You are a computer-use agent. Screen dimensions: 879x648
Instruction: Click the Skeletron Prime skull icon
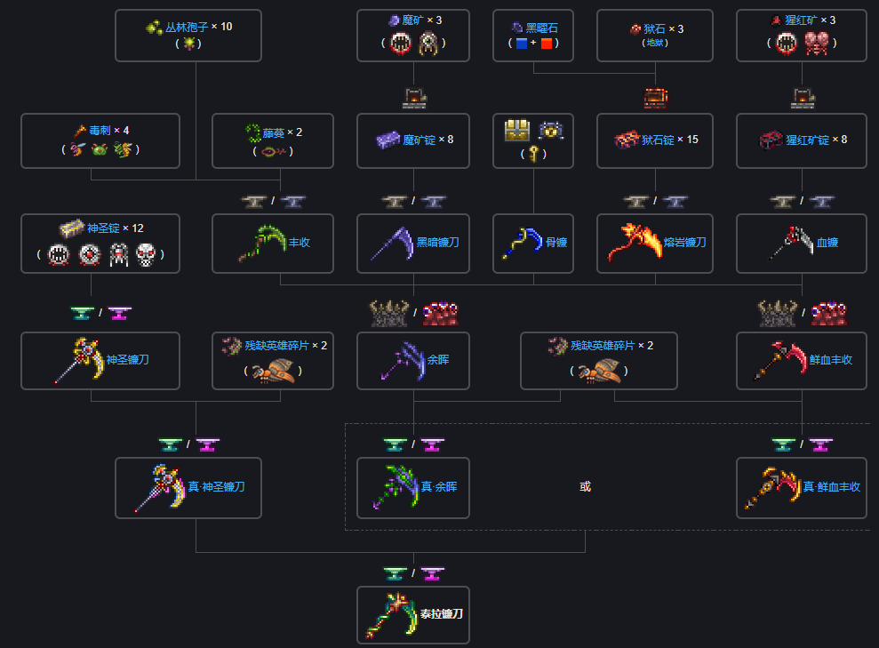coord(146,254)
